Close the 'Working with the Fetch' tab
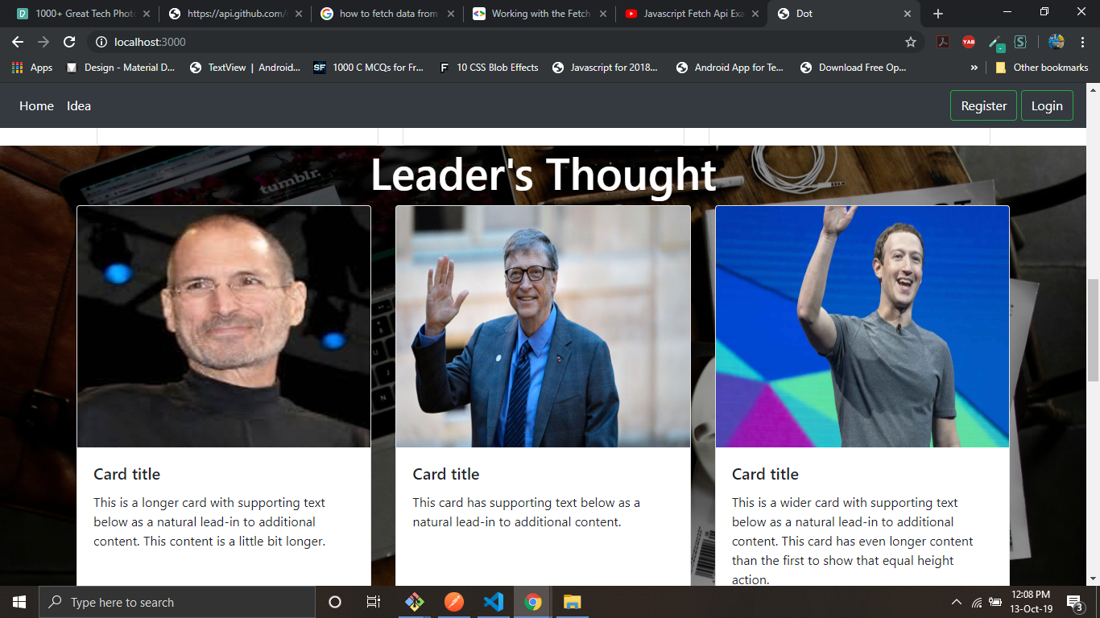The image size is (1100, 618). tap(602, 14)
